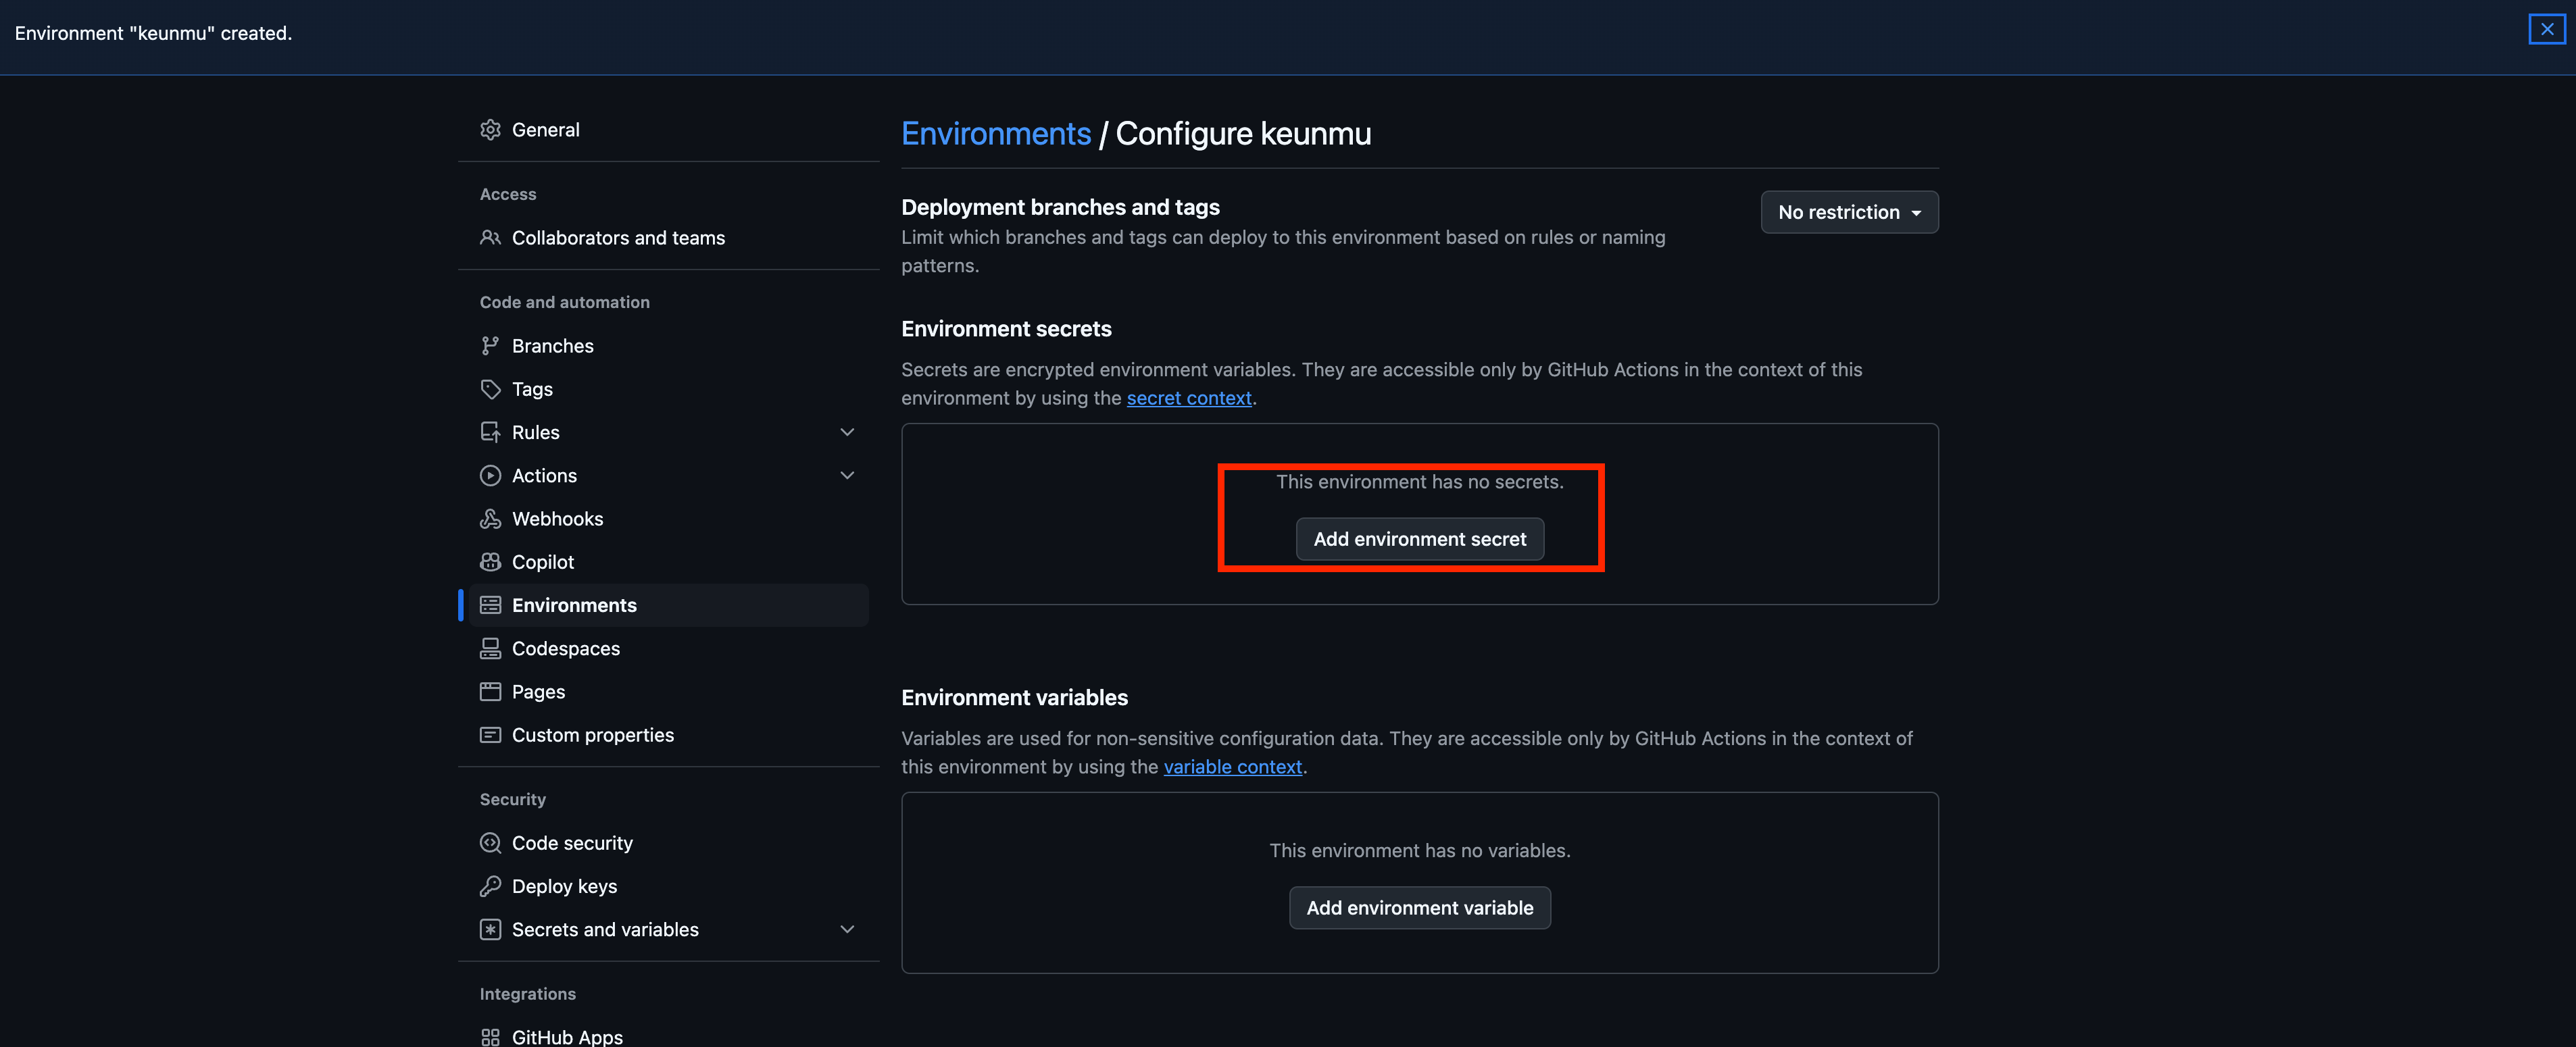Click the Pages browser icon
This screenshot has height=1047, width=2576.
[x=490, y=692]
